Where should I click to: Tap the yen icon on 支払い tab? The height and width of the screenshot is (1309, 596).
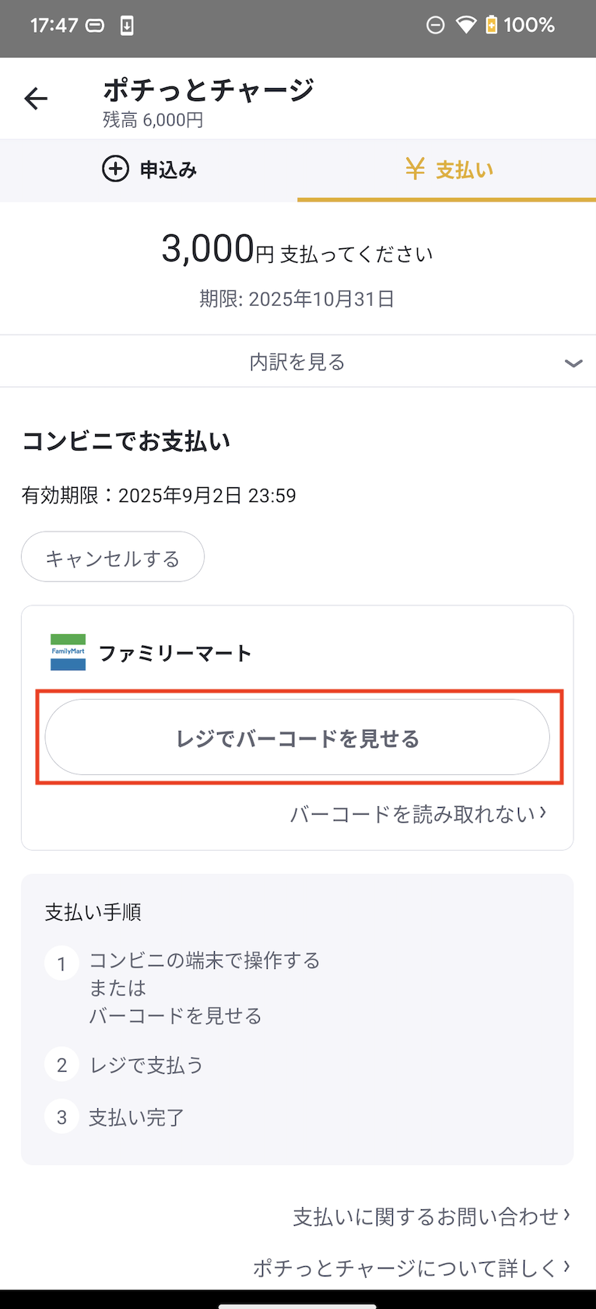(x=415, y=169)
